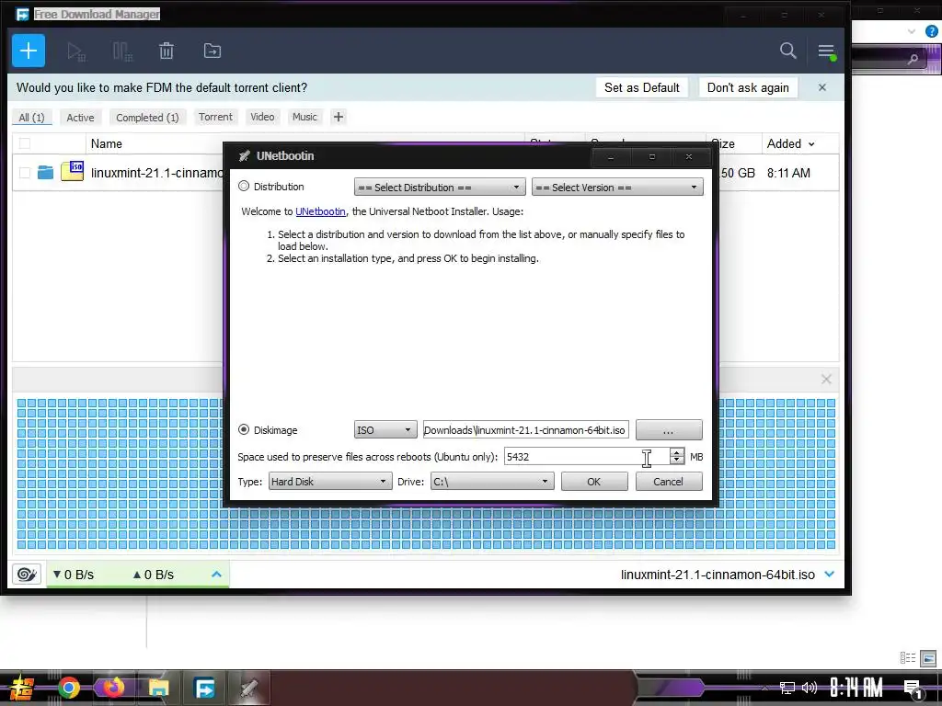Open the Type Hard Disk dropdown
This screenshot has width=942, height=706.
[x=328, y=482]
